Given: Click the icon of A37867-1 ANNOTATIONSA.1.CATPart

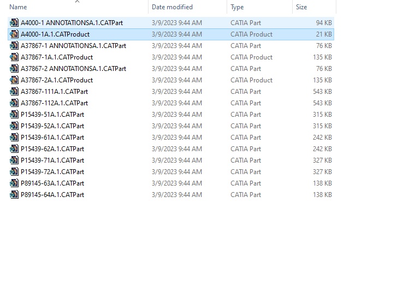Looking at the screenshot, I should [14, 46].
